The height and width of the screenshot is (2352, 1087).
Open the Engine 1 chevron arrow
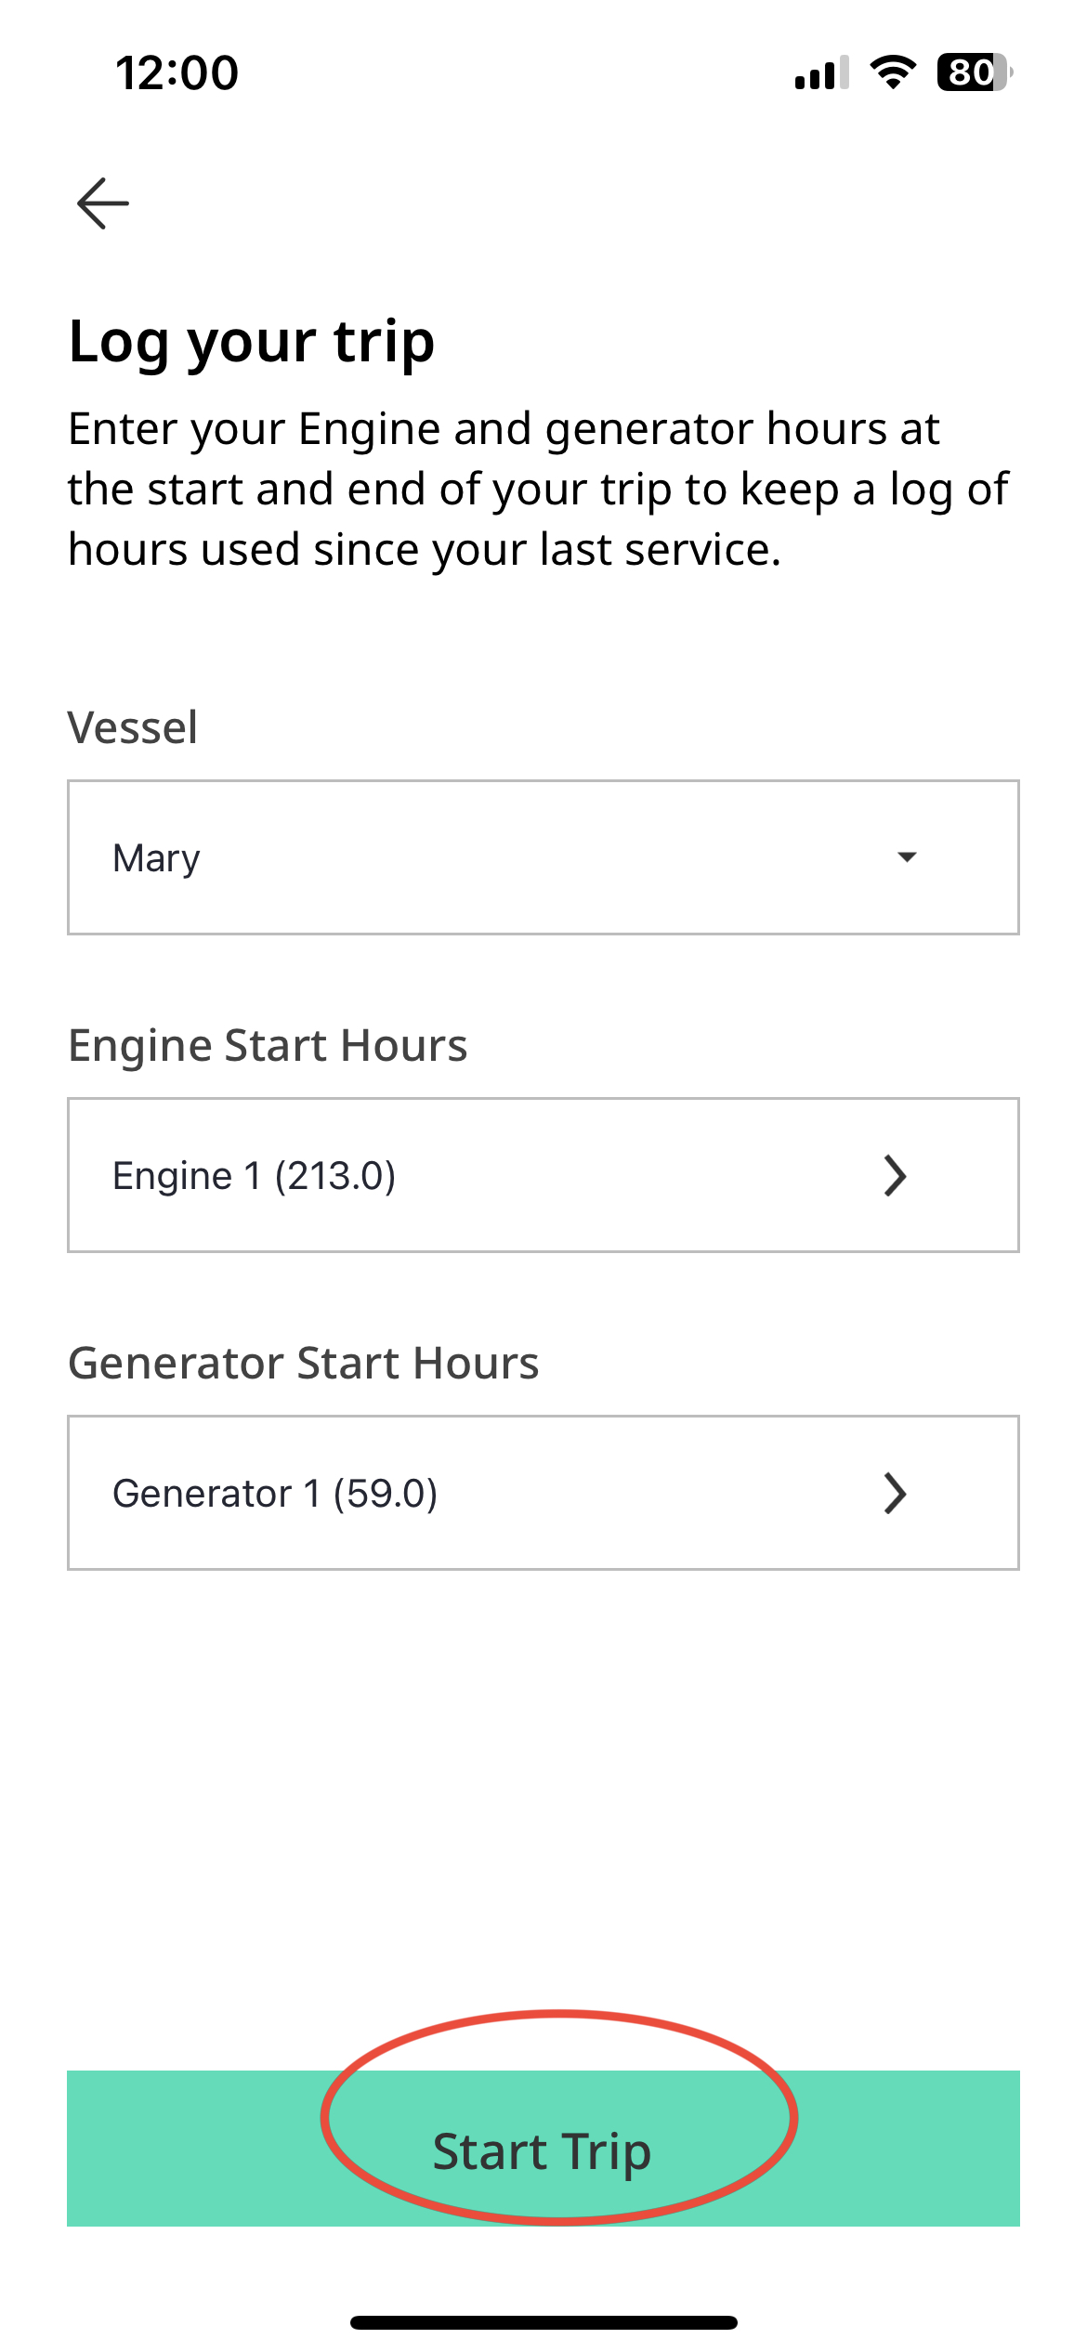click(895, 1175)
